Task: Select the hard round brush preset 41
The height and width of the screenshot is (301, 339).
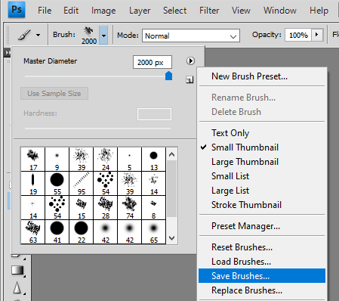Action: 57,232
